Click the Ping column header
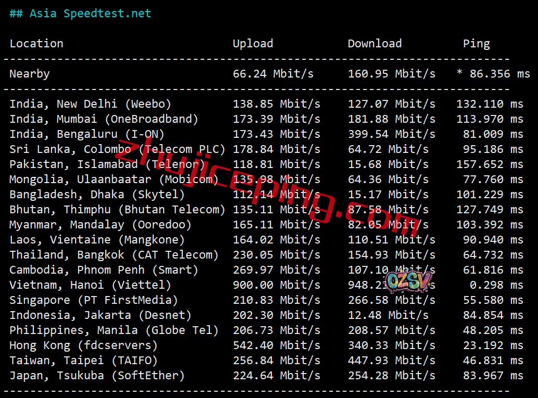Image resolution: width=538 pixels, height=398 pixels. point(476,44)
